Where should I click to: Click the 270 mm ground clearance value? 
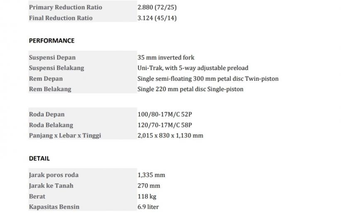(x=149, y=186)
